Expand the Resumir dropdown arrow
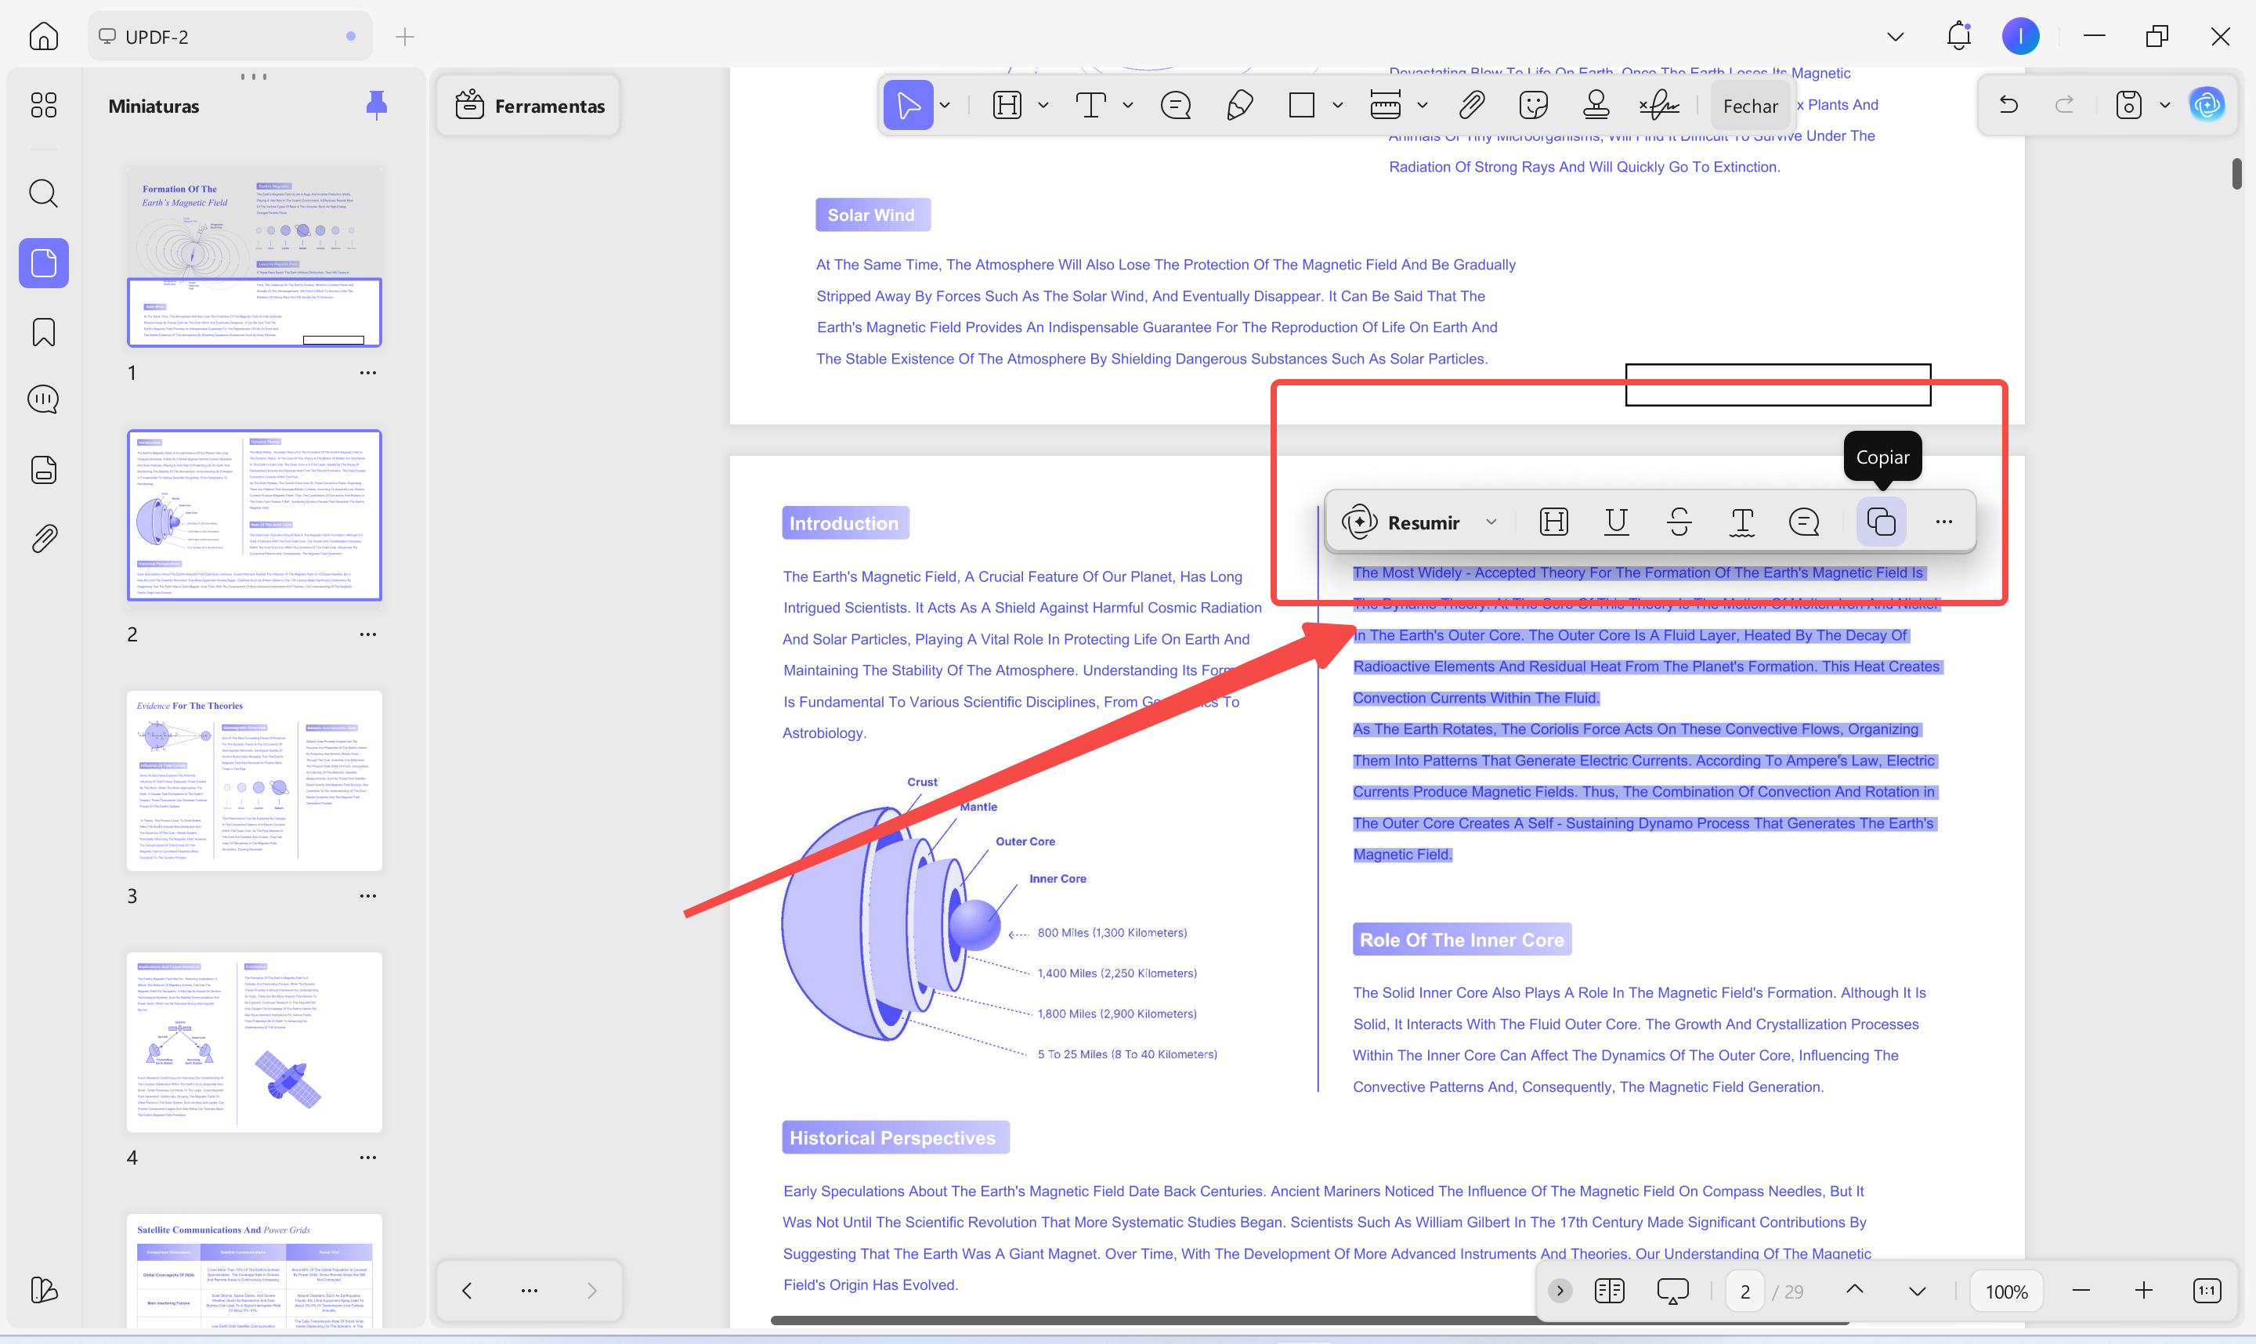Viewport: 2256px width, 1344px height. pyautogui.click(x=1491, y=522)
